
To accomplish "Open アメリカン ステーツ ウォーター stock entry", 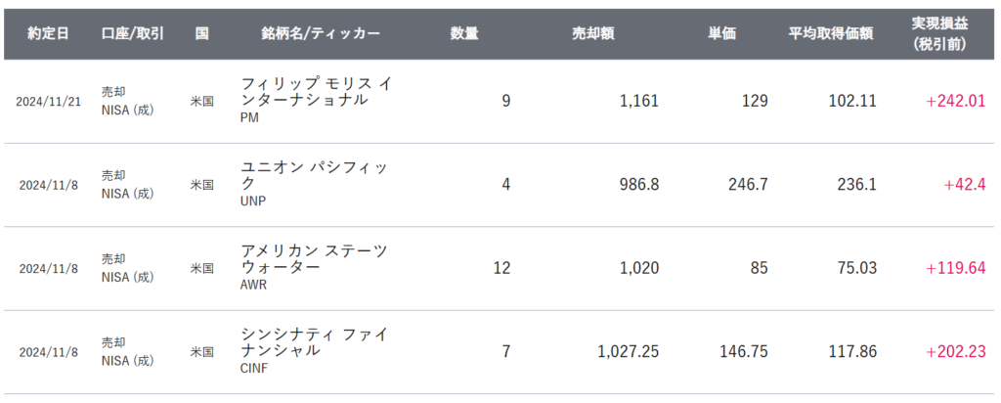I will 314,258.
